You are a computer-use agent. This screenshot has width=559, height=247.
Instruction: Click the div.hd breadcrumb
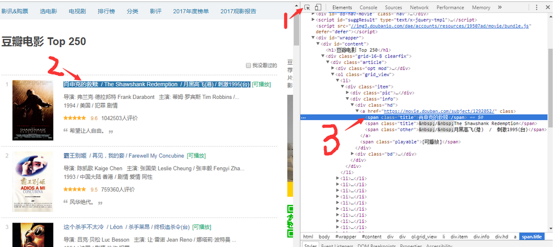[x=501, y=237]
